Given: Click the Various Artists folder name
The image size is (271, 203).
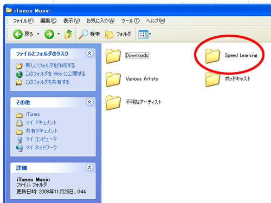Looking at the screenshot, I should [x=142, y=79].
